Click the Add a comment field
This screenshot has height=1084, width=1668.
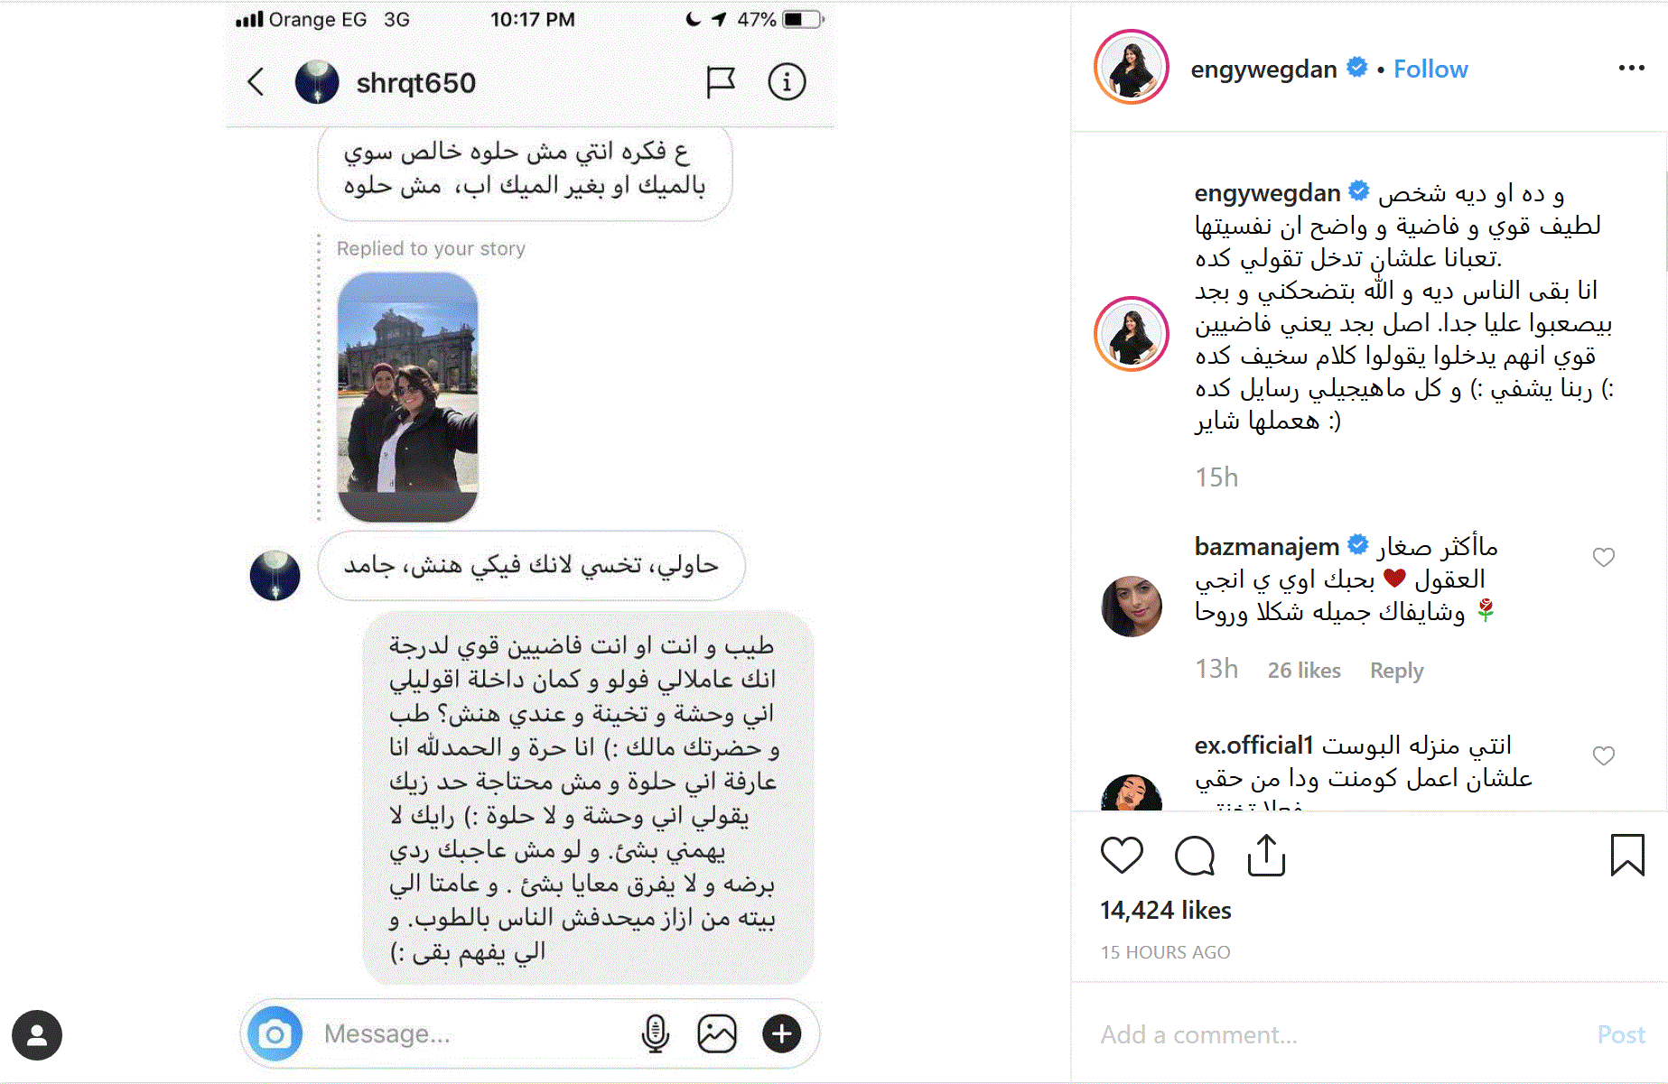tap(1337, 1034)
